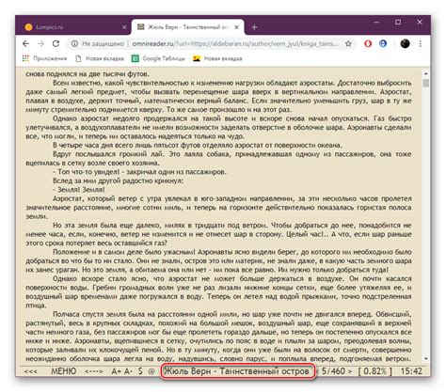
Task: Click the page counter 5/460
Action: pos(333,371)
